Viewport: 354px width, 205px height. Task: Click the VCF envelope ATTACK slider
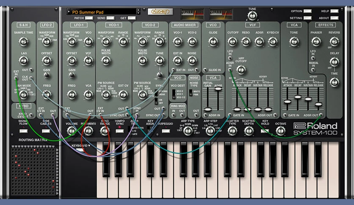[237, 109]
